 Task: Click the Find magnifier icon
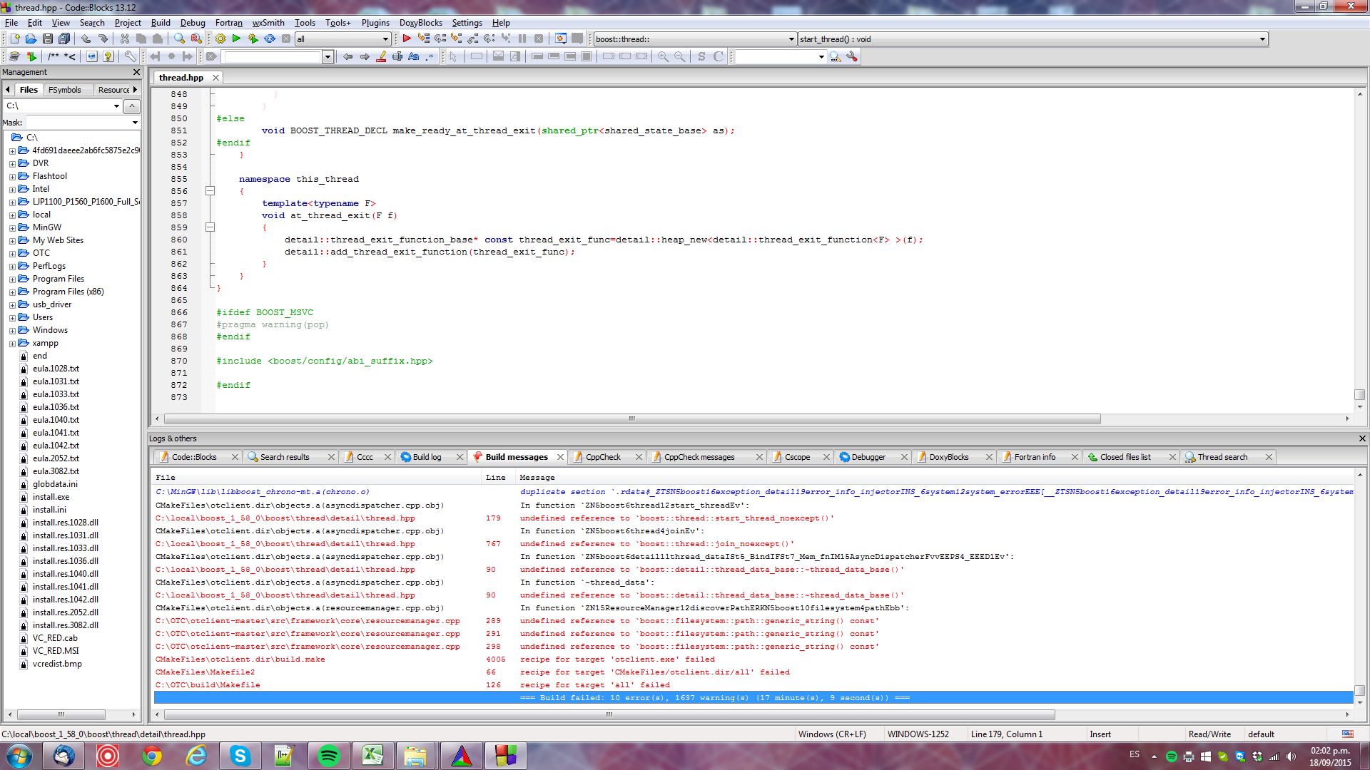click(179, 38)
